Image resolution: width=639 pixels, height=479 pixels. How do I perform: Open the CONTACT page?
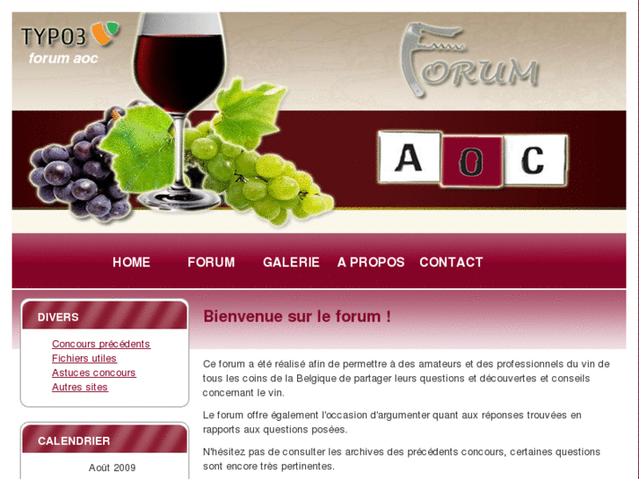pyautogui.click(x=451, y=262)
